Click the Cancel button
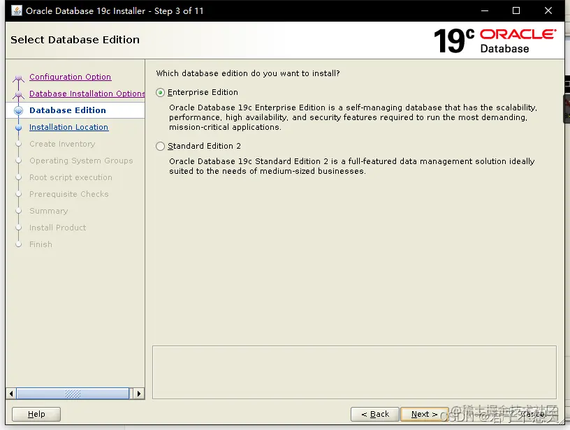Screen dimensions: 570x430 [534, 414]
